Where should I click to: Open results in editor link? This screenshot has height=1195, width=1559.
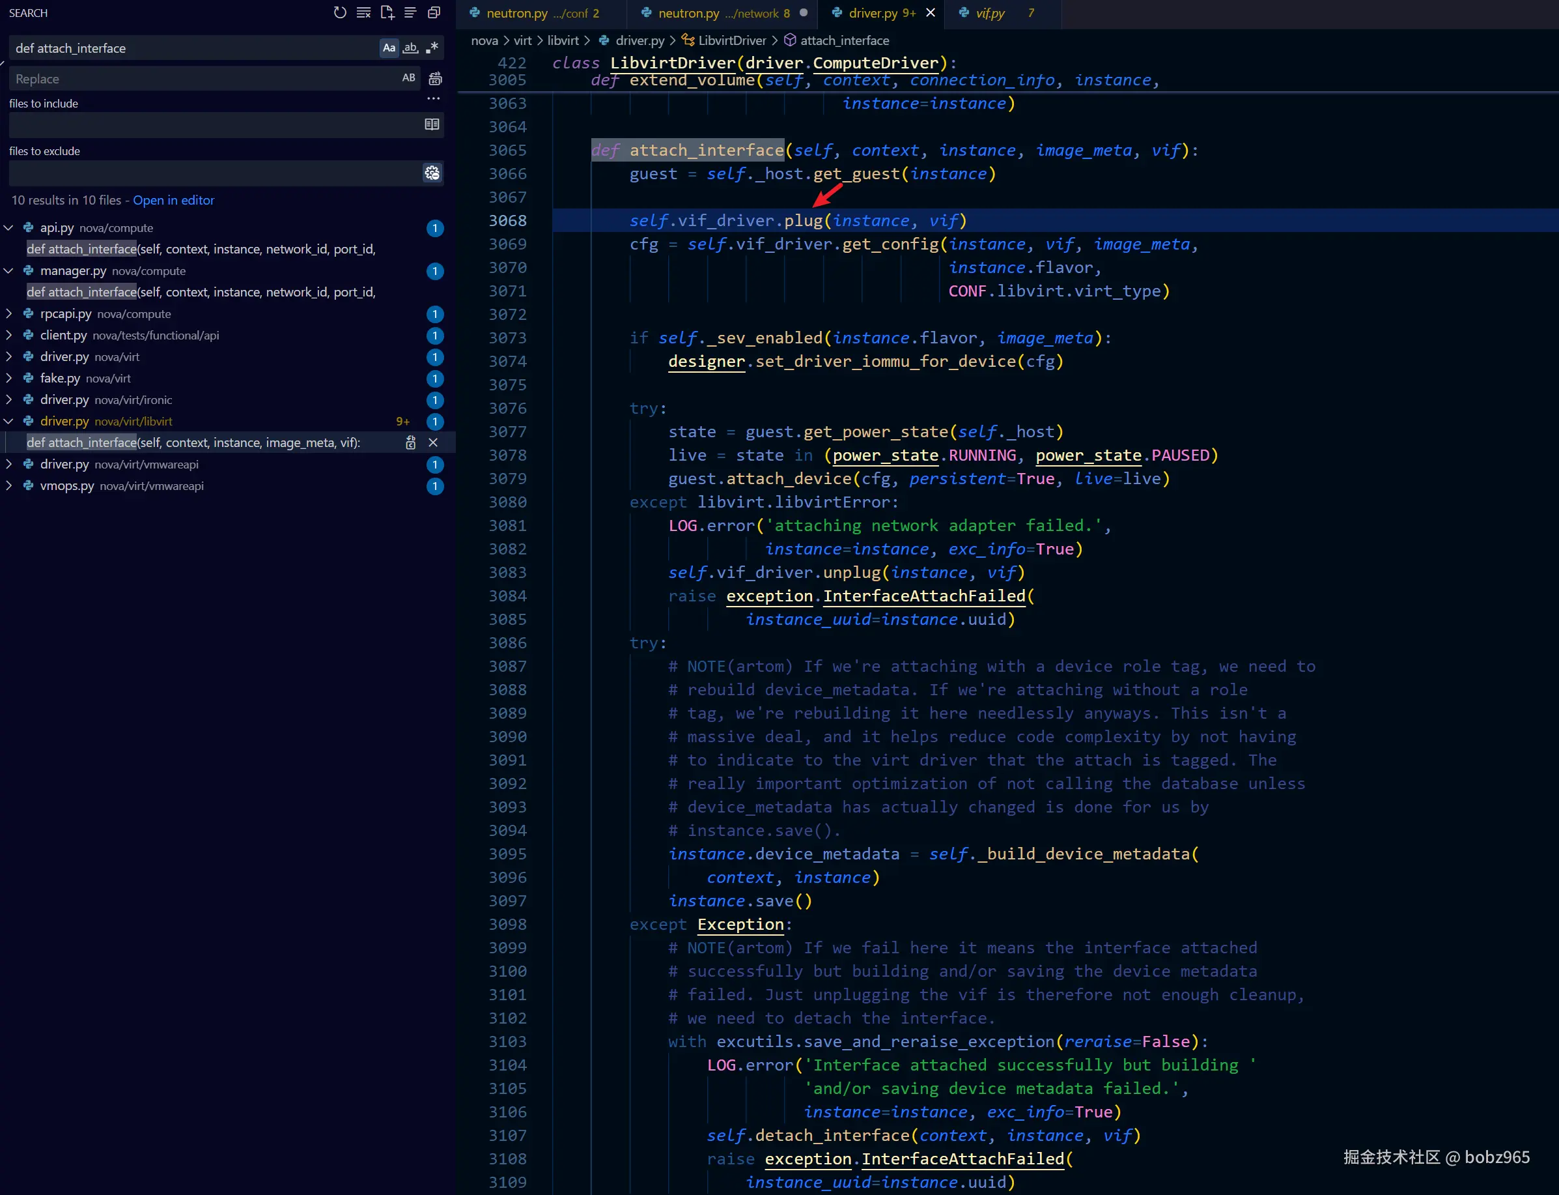click(x=173, y=201)
